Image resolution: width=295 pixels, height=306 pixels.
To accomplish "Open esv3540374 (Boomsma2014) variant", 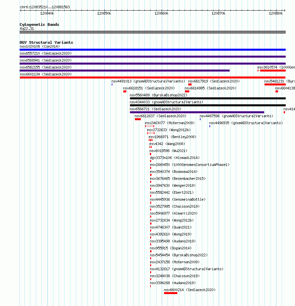I will (x=174, y=172).
